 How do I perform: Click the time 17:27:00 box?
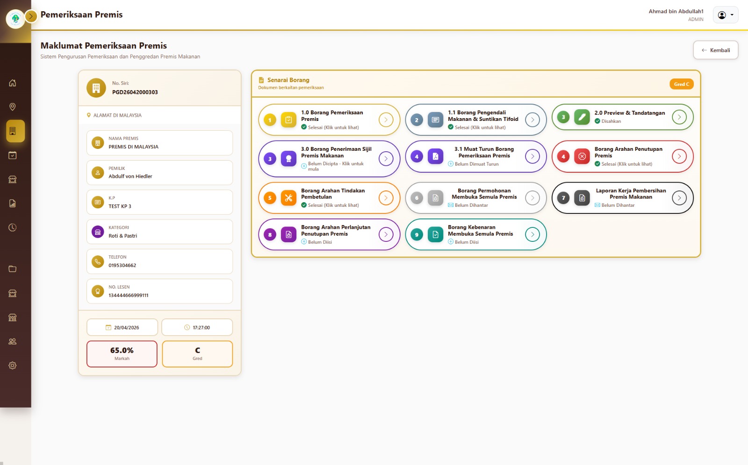[x=197, y=327]
